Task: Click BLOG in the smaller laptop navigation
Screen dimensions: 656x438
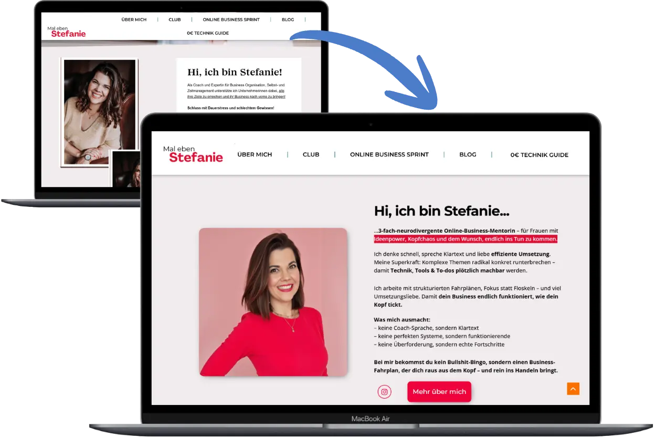Action: [288, 19]
